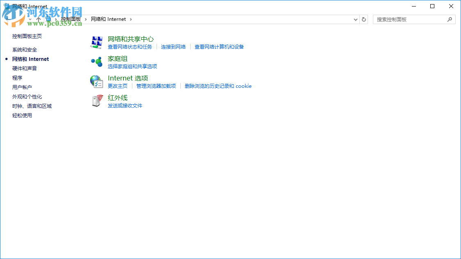Click the 红外线 (Infrared) icon
461x259 pixels.
[96, 101]
